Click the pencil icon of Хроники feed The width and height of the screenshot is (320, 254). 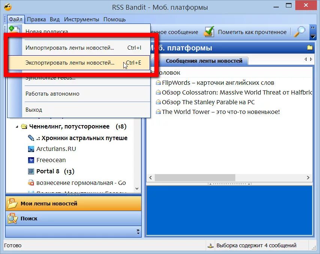coord(31,138)
